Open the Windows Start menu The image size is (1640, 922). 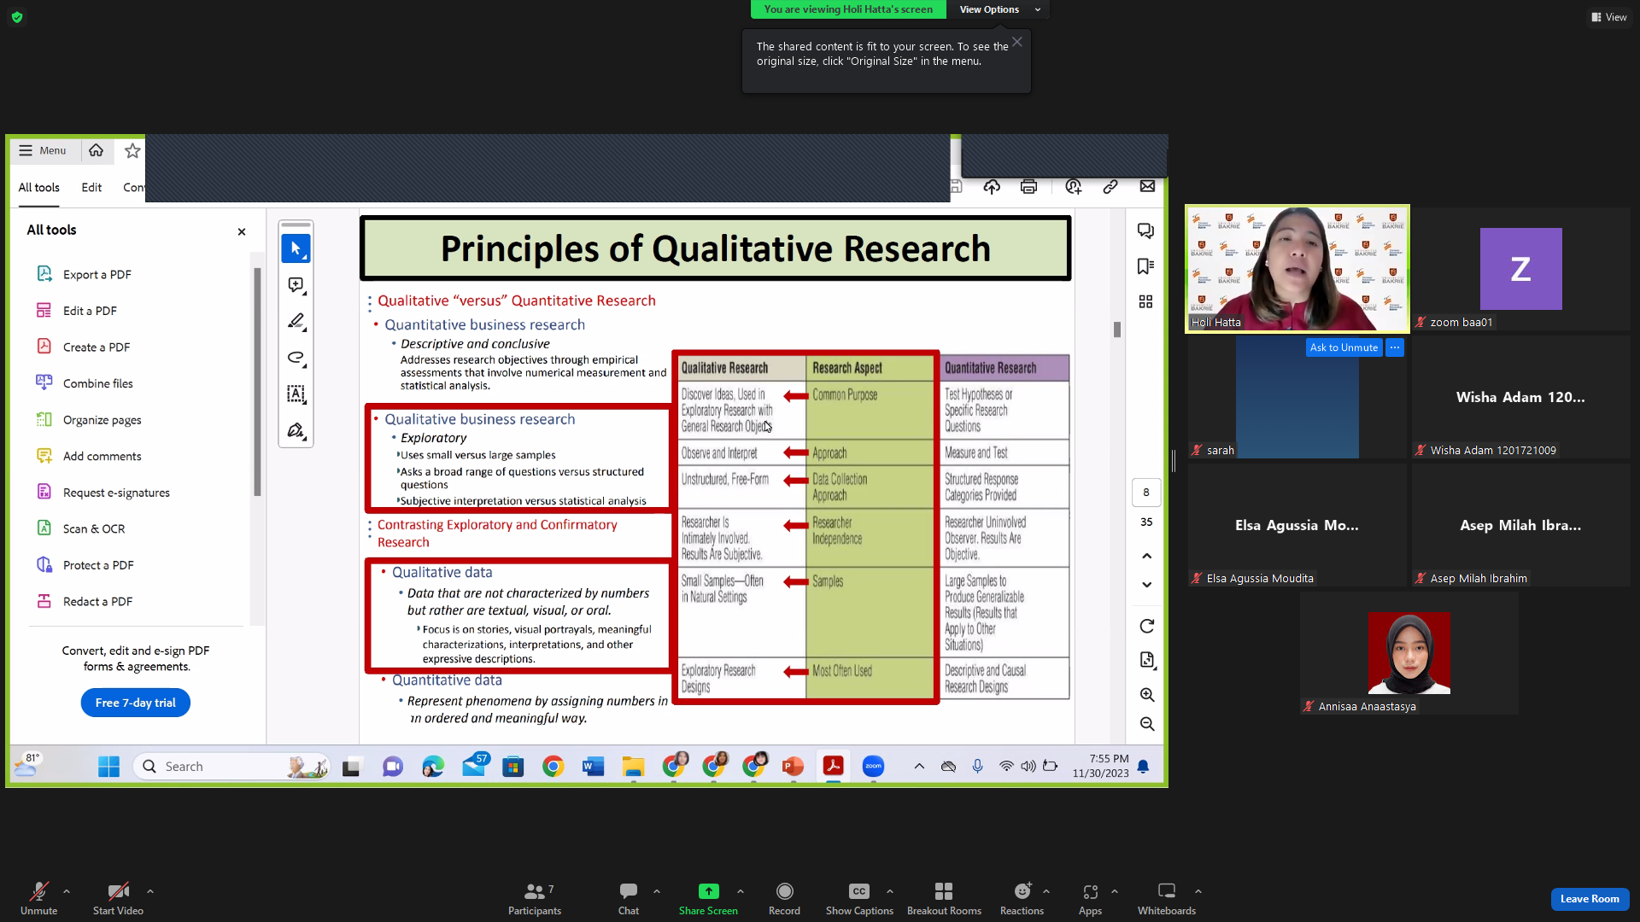[x=108, y=767]
